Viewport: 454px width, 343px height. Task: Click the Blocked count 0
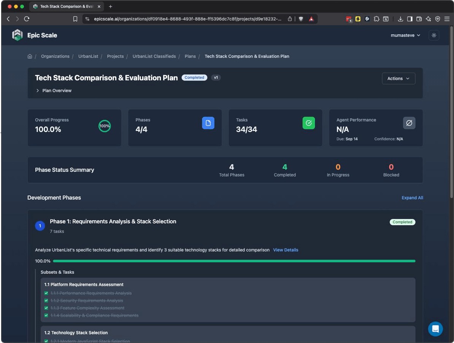391,167
